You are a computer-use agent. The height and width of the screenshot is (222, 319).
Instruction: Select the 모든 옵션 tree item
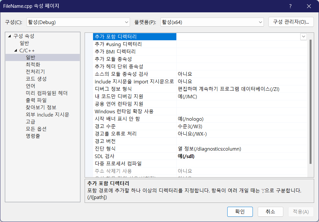(x=36, y=129)
